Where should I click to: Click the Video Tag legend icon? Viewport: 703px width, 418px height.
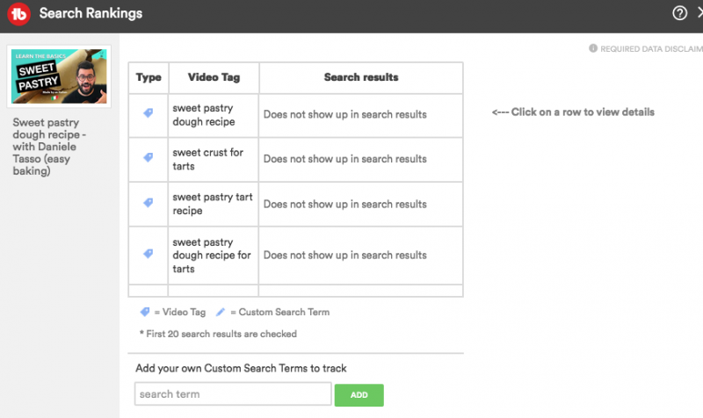click(144, 312)
